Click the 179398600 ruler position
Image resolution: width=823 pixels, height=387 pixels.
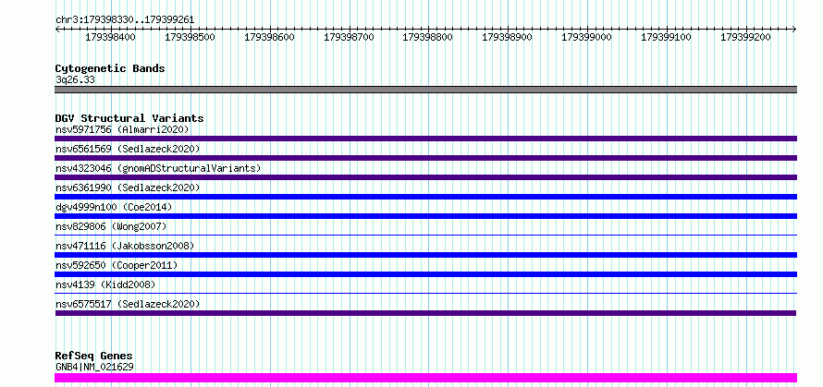point(269,38)
